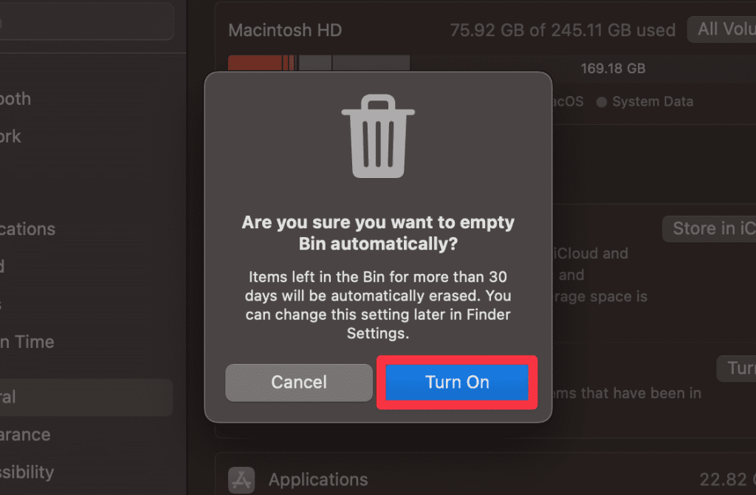The width and height of the screenshot is (756, 495).
Task: Click the grey segment of the storage bar
Action: tap(369, 63)
